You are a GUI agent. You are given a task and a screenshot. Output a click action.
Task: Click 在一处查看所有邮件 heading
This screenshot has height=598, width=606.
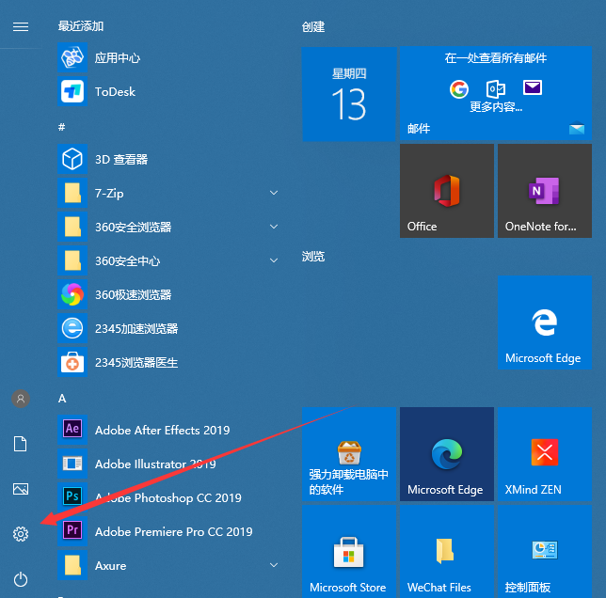(496, 58)
